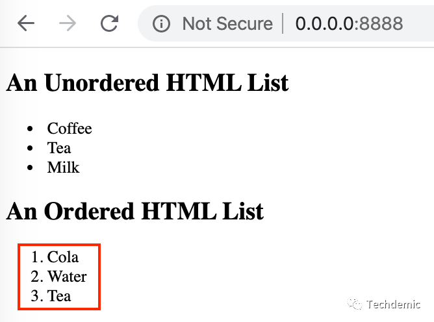Click the WeChat logo beside Techdemic
This screenshot has height=322, width=434.
click(x=355, y=304)
